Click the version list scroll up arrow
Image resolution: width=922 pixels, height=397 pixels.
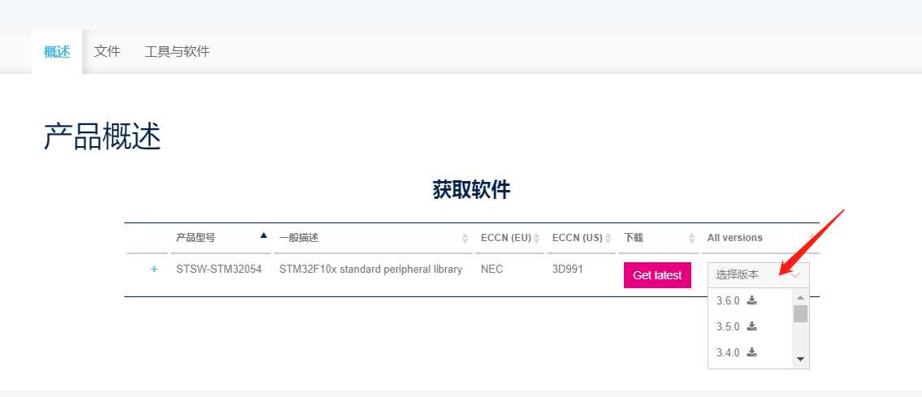800,297
